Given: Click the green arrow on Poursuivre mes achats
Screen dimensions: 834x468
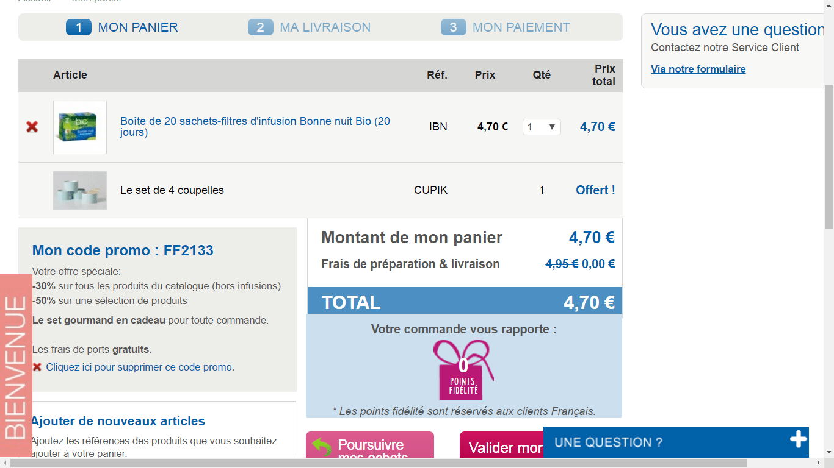Looking at the screenshot, I should coord(322,448).
